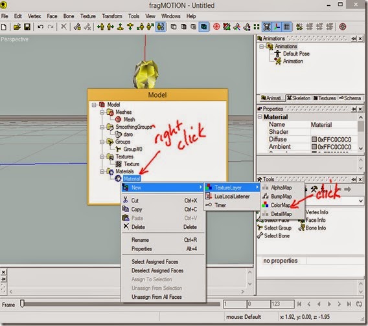
Task: Save the model using the floppy disk icon
Action: point(27,27)
